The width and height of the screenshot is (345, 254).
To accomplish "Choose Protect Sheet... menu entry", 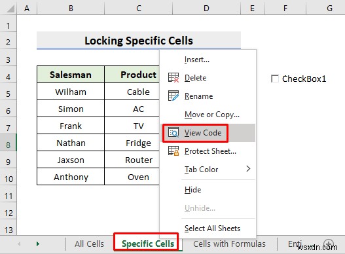I will click(x=208, y=151).
